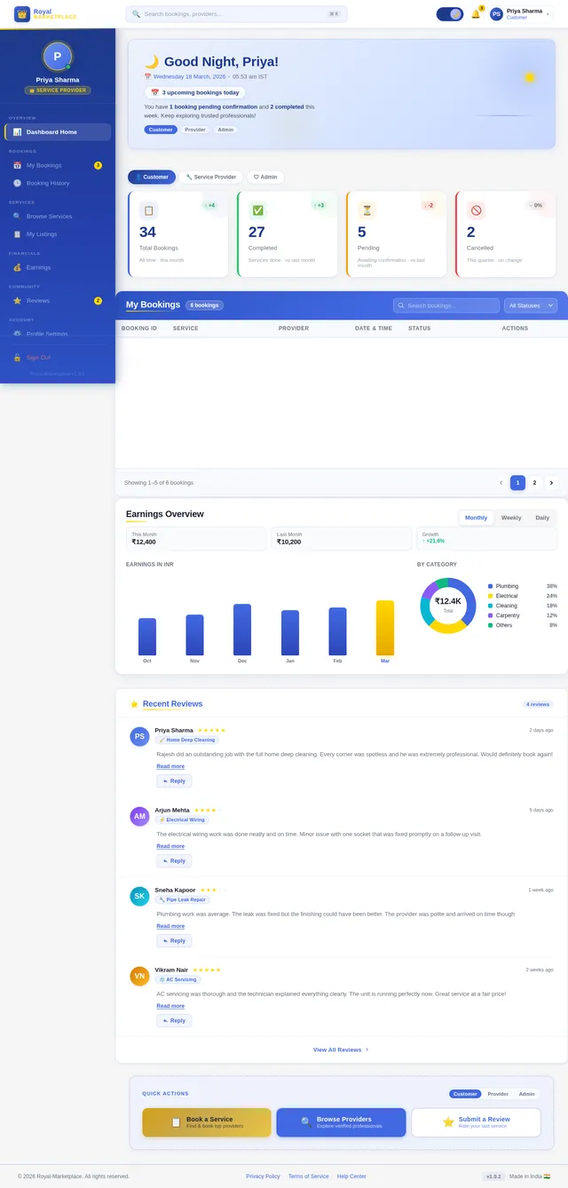
Task: Open Browse Services in the sidebar
Action: click(x=58, y=216)
